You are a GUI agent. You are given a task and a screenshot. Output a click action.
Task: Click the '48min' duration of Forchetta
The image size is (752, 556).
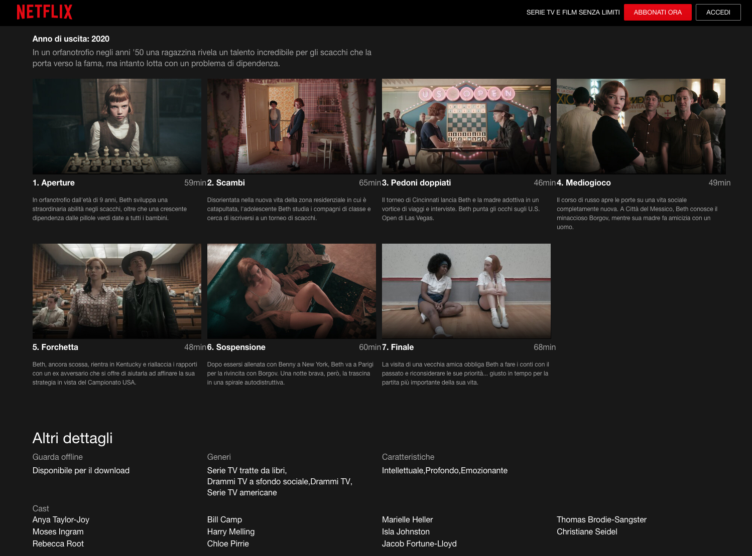195,347
